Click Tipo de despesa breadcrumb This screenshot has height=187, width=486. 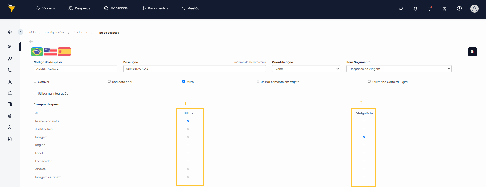click(108, 33)
